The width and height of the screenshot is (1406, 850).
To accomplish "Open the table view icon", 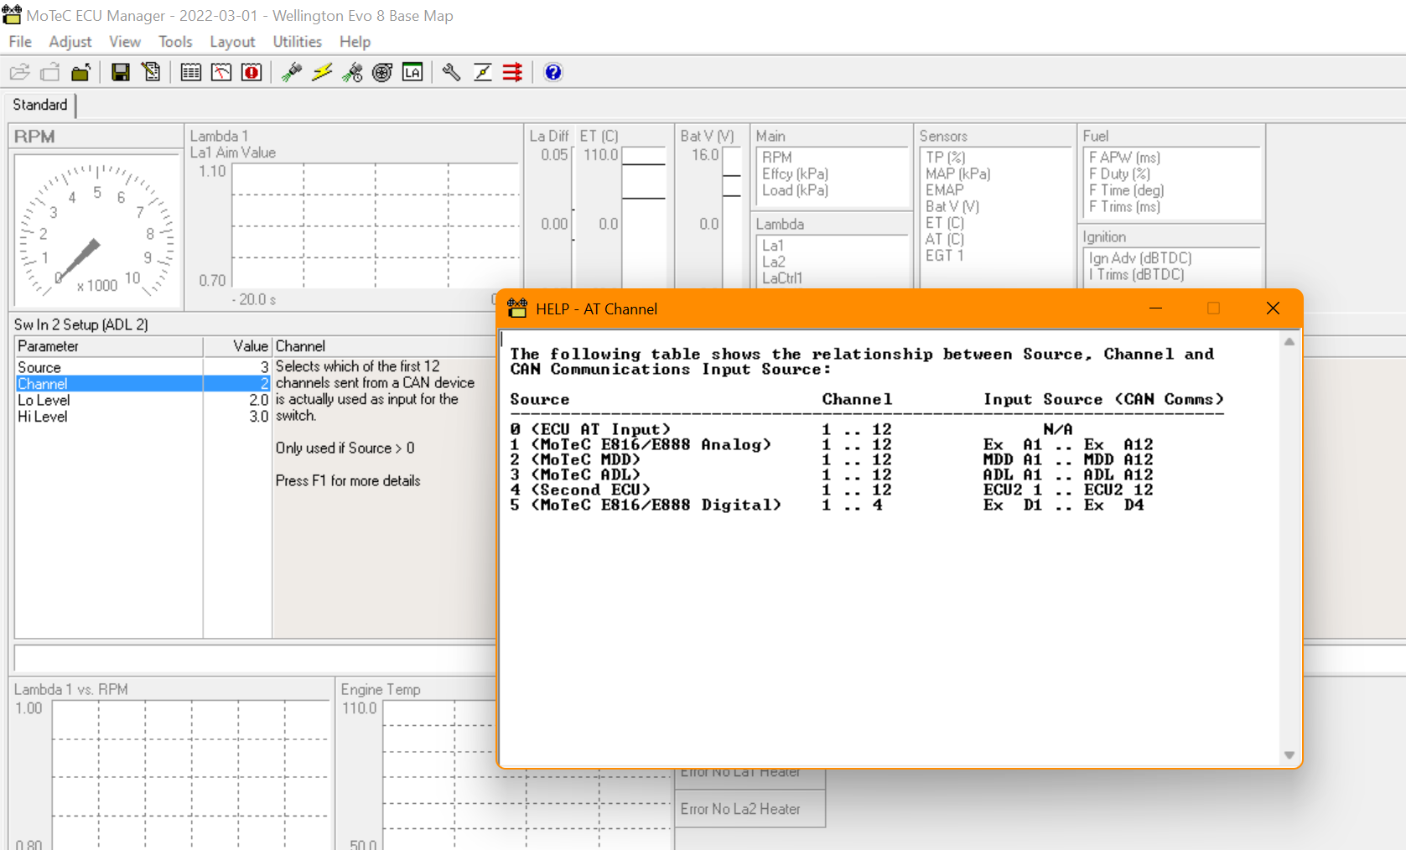I will click(x=191, y=72).
